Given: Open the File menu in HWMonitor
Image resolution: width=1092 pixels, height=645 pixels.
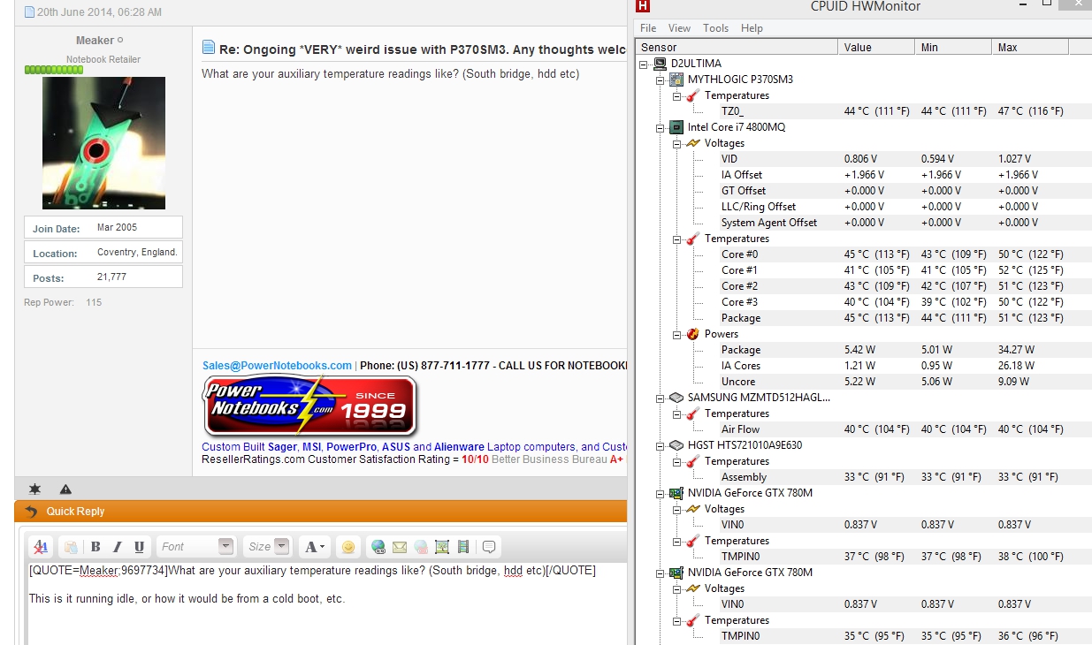Looking at the screenshot, I should point(648,28).
